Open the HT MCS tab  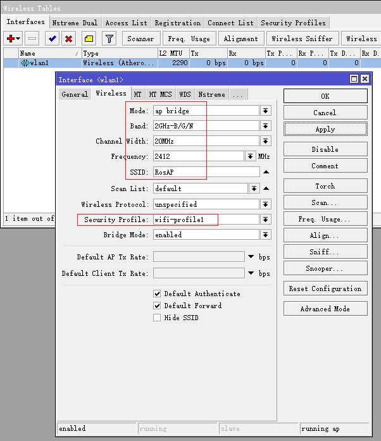point(160,94)
